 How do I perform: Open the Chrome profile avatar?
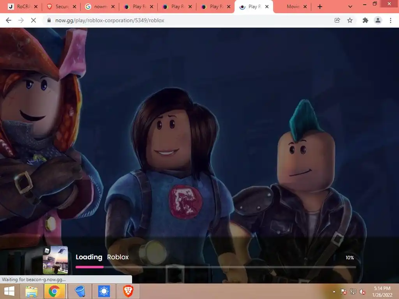(378, 20)
